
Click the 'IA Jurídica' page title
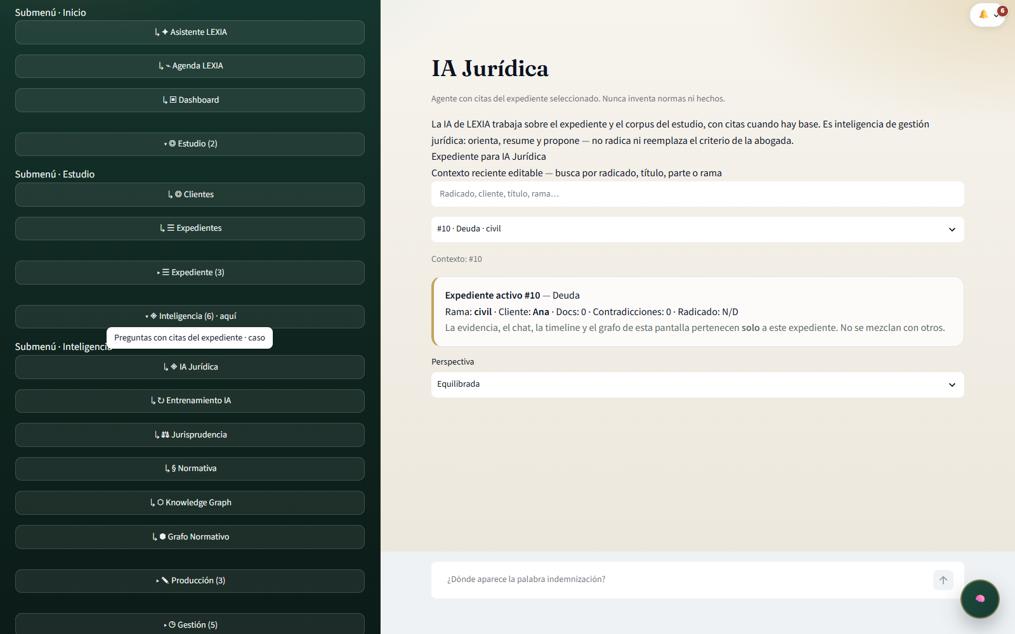point(490,68)
